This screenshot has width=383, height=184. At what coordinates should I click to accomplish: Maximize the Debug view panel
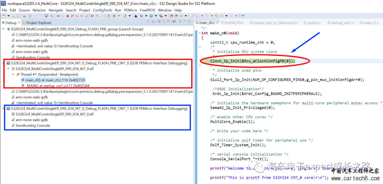pos(189,22)
